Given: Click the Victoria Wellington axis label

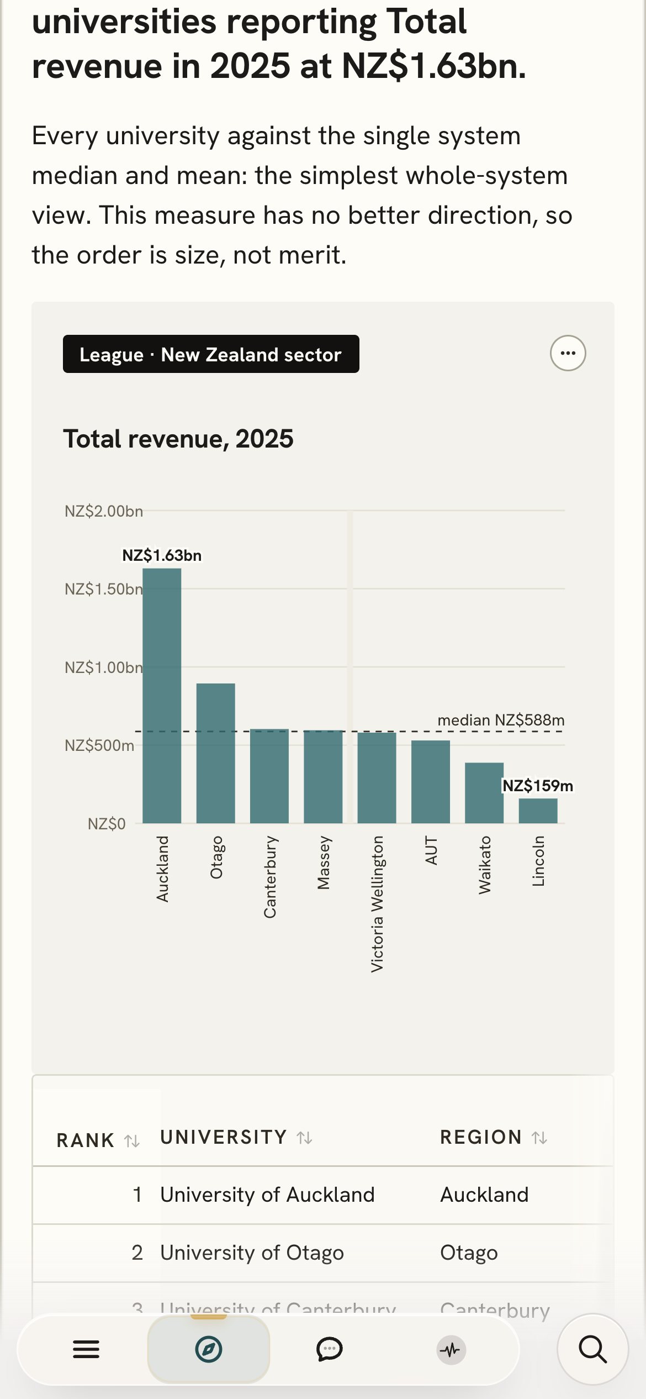Looking at the screenshot, I should click(377, 904).
